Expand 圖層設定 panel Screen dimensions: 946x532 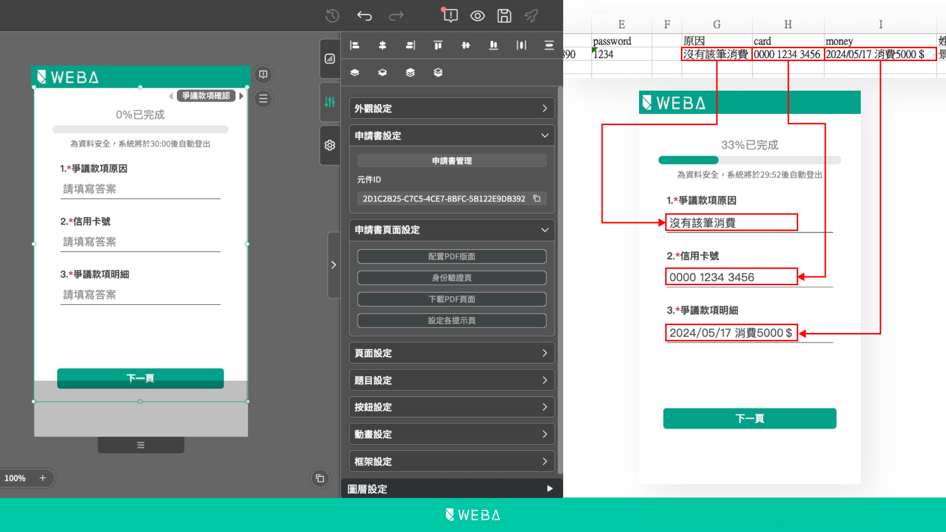pos(451,489)
